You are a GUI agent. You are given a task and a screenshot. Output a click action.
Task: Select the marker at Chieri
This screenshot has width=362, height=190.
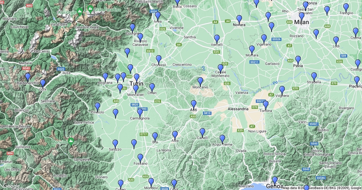[152, 88]
